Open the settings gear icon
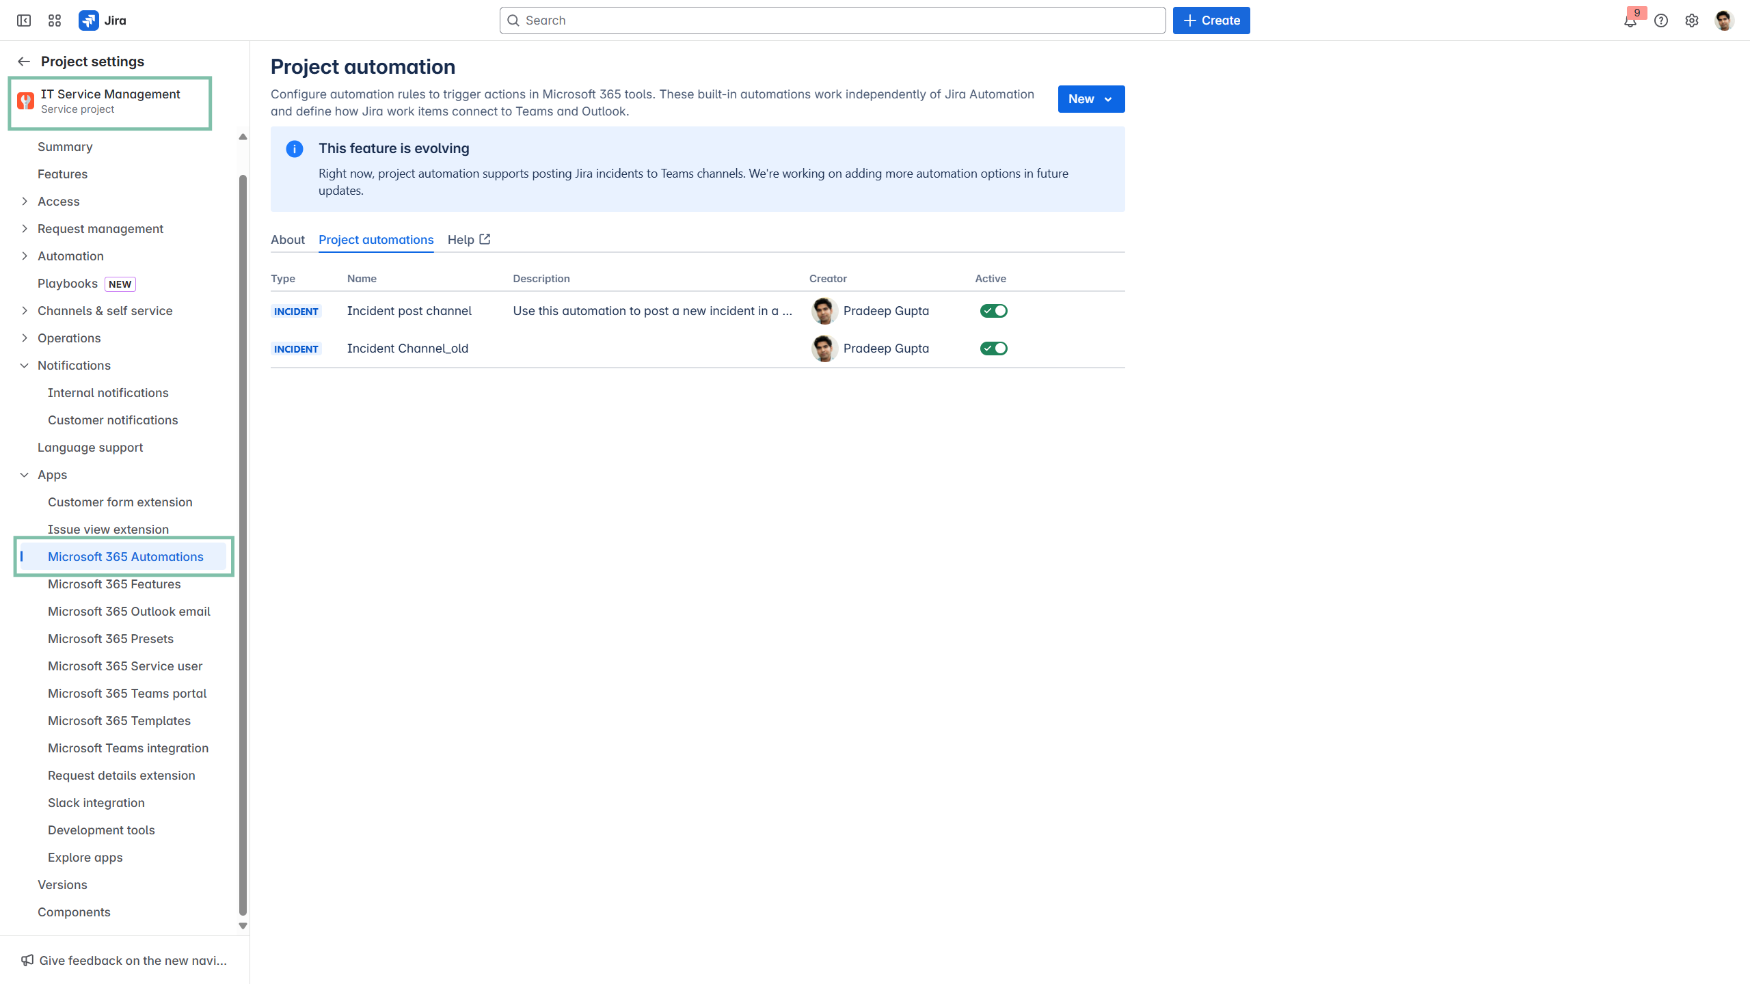 (x=1692, y=20)
